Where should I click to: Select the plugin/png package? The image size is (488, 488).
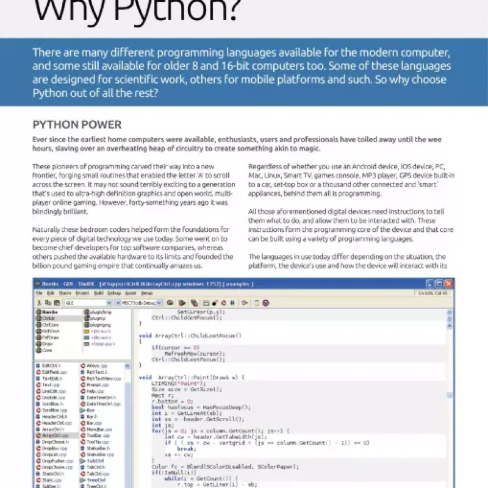(98, 325)
